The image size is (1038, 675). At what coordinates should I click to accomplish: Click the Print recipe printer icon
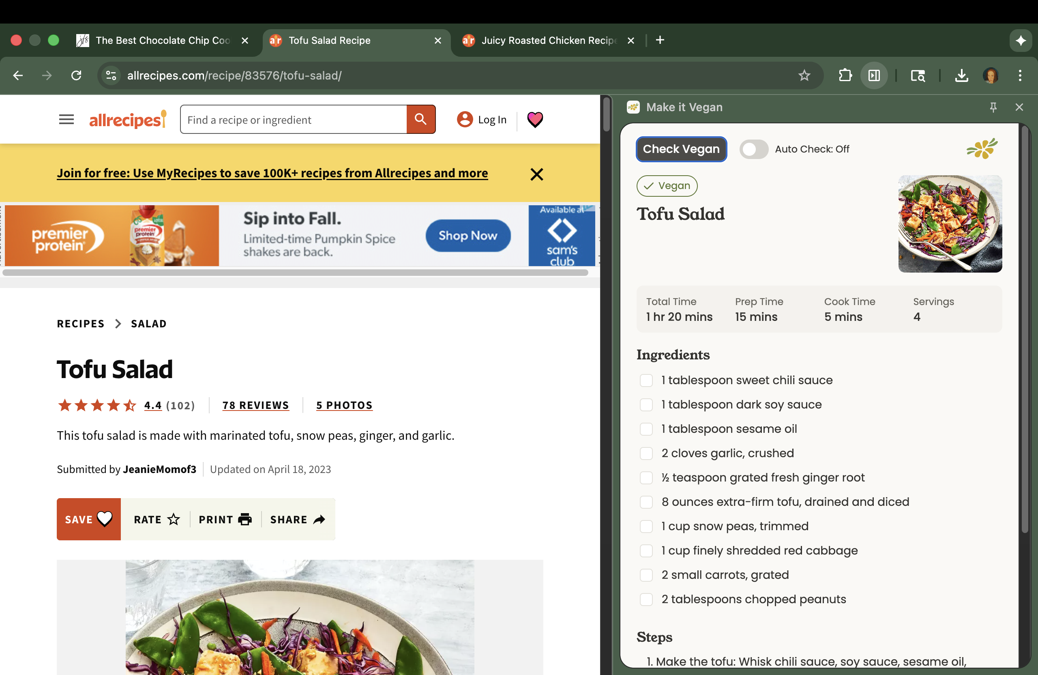click(244, 519)
